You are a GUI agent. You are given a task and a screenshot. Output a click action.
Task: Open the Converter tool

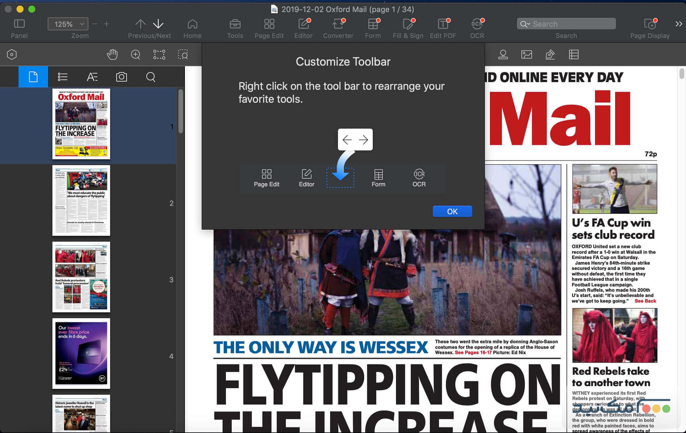coord(338,28)
